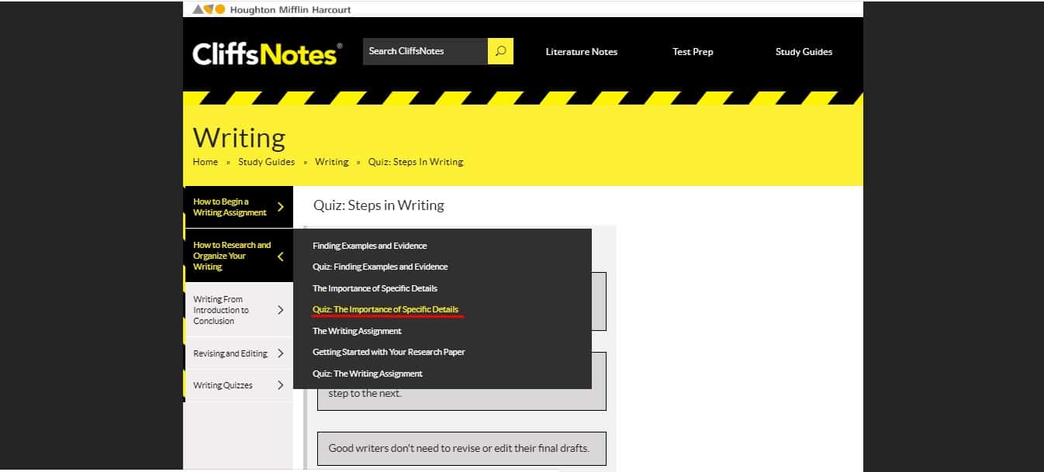Expand chevron beside Writing Quizzes
The height and width of the screenshot is (472, 1044).
click(281, 385)
